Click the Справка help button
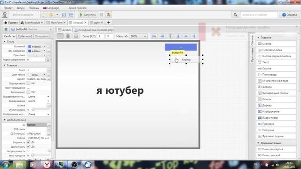The width and height of the screenshot is (301, 169). tap(289, 15)
